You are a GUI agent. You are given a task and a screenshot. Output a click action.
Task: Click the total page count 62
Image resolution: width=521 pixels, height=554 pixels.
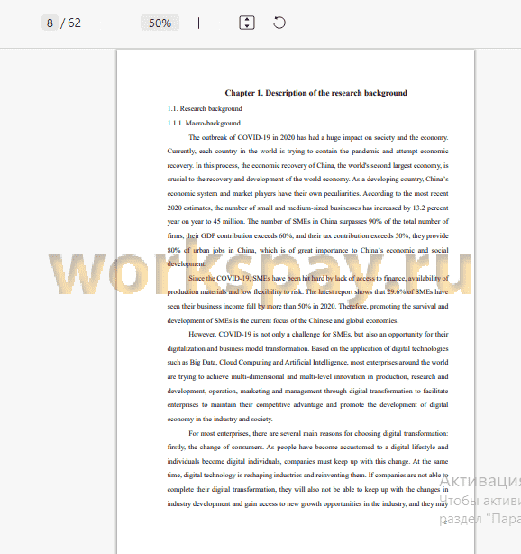pyautogui.click(x=74, y=23)
